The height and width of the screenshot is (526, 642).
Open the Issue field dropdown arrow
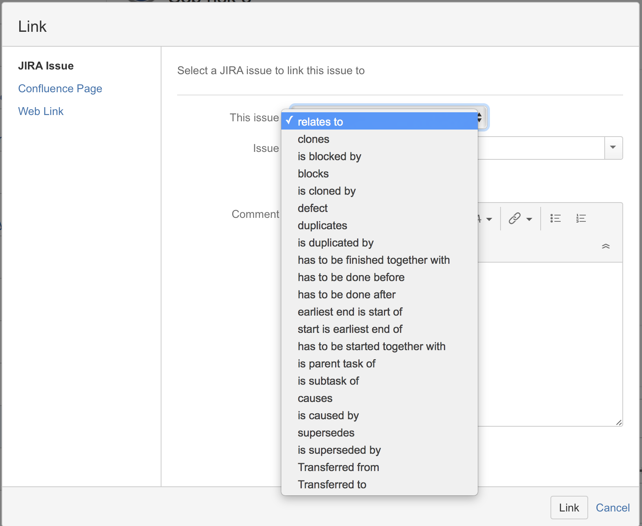pyautogui.click(x=613, y=148)
